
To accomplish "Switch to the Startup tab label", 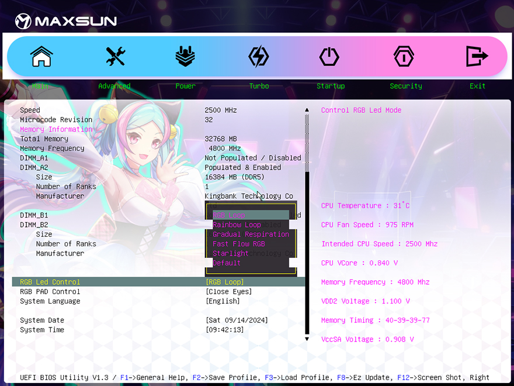I will tap(331, 86).
